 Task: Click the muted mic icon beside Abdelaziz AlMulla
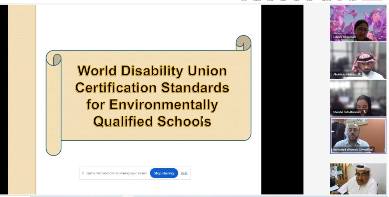(359, 74)
